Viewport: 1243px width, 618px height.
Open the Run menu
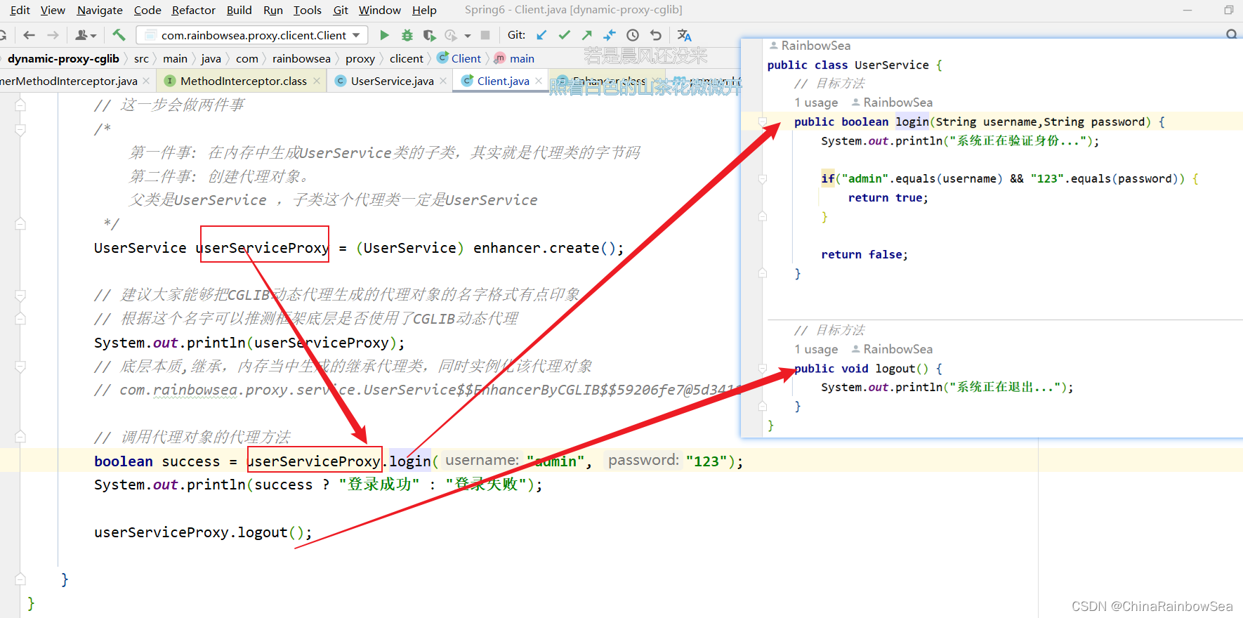(x=273, y=10)
